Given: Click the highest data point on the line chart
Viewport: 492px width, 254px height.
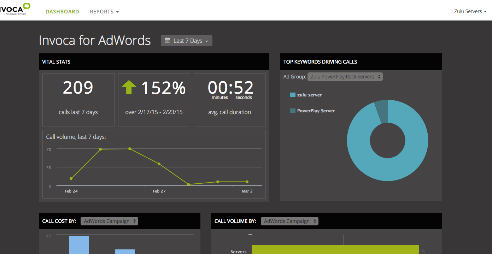Looking at the screenshot, I should tap(130, 149).
